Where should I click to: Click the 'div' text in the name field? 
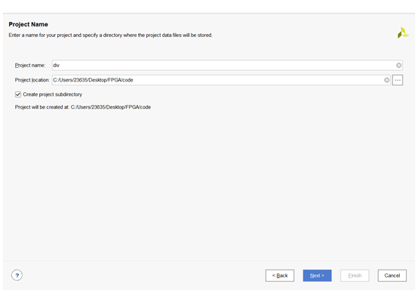click(x=57, y=66)
